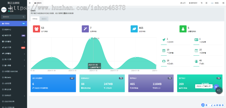Click the gears icon beside 常规管理
This screenshot has width=226, height=108.
click(x=3, y=36)
